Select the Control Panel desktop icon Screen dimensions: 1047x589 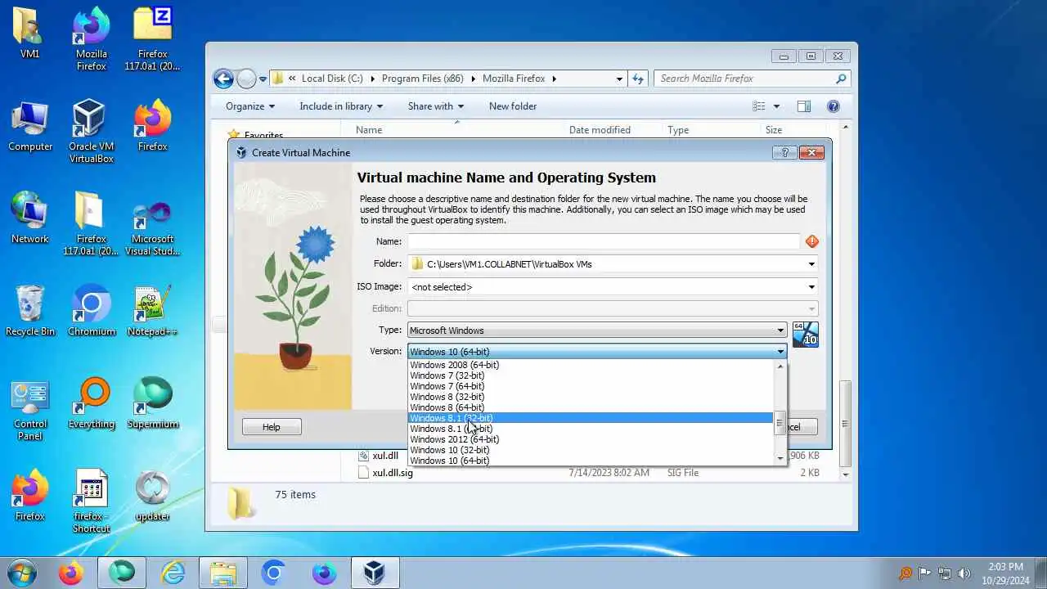coord(30,409)
